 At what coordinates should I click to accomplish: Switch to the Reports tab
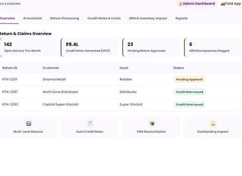tap(181, 18)
